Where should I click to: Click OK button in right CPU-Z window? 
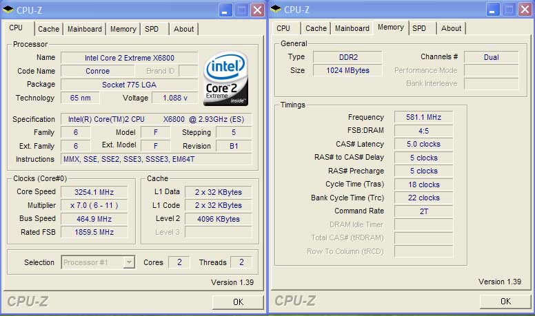tap(505, 301)
